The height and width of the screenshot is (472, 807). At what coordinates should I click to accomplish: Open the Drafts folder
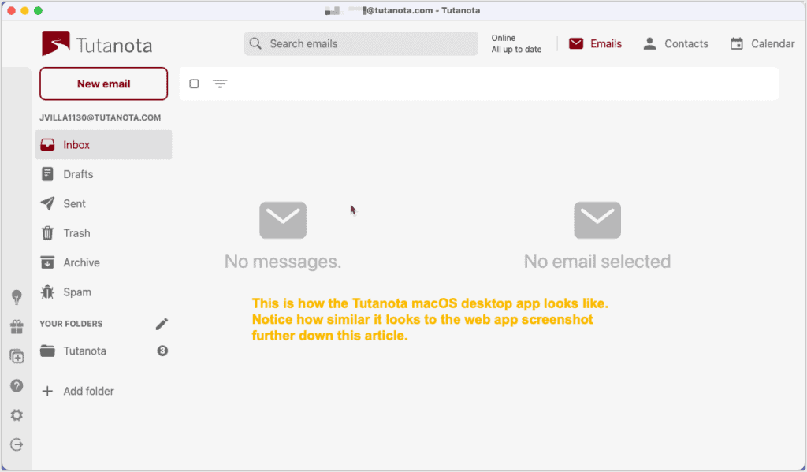[x=103, y=174]
